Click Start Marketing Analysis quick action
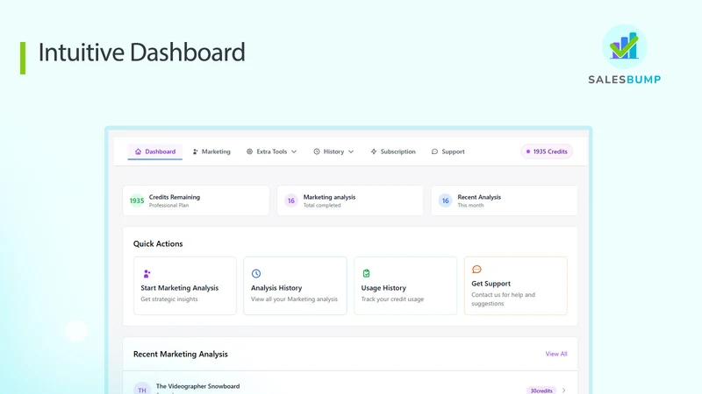702x394 pixels. click(x=185, y=286)
